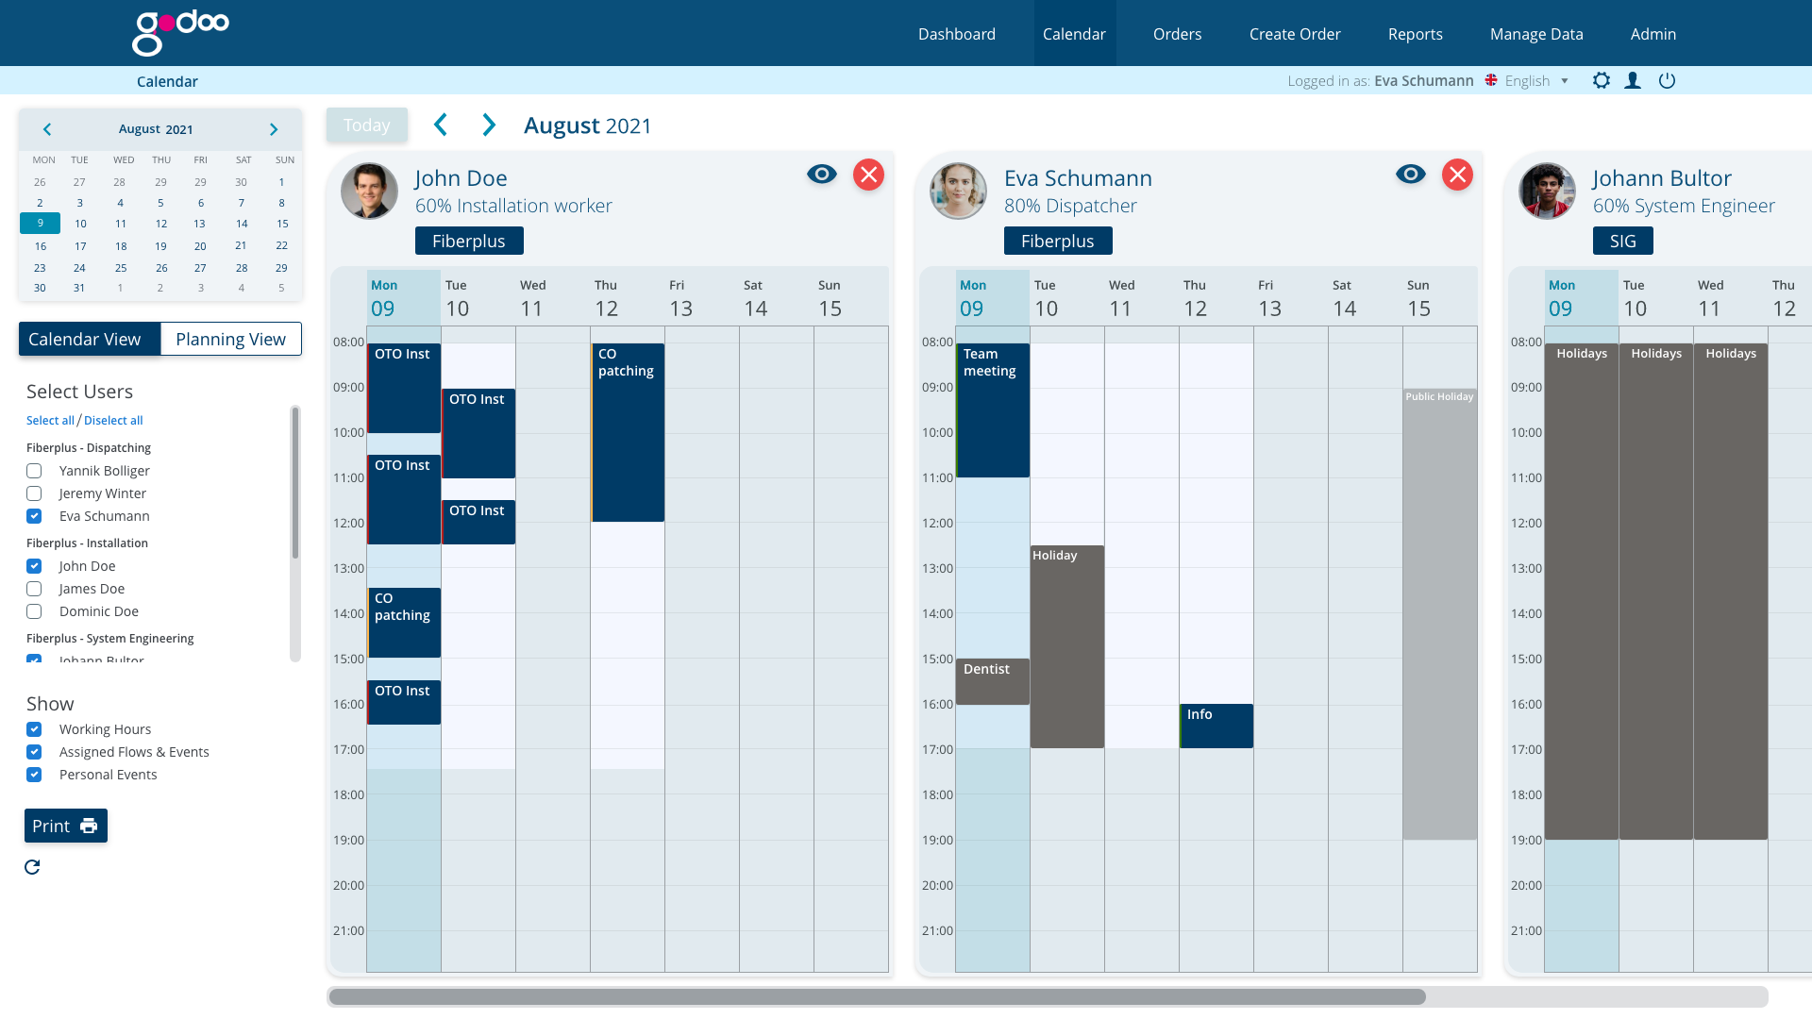
Task: Switch to Planning View tab
Action: [231, 339]
